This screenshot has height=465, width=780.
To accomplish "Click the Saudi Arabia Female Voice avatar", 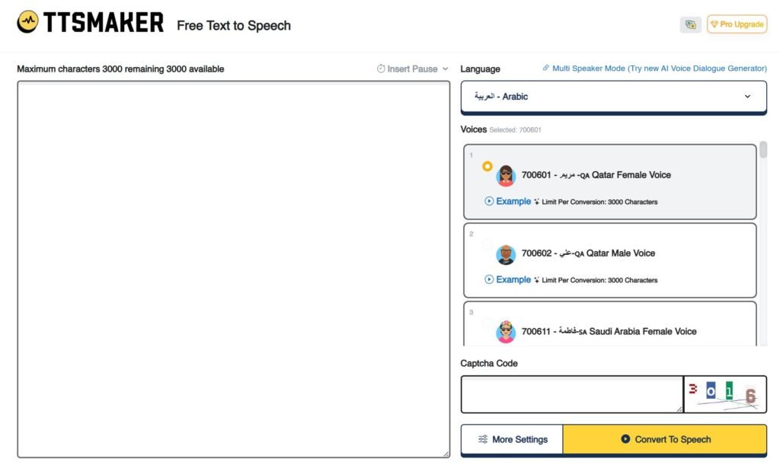I will [506, 333].
